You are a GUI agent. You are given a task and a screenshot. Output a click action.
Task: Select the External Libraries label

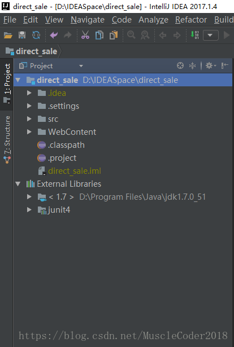click(69, 184)
